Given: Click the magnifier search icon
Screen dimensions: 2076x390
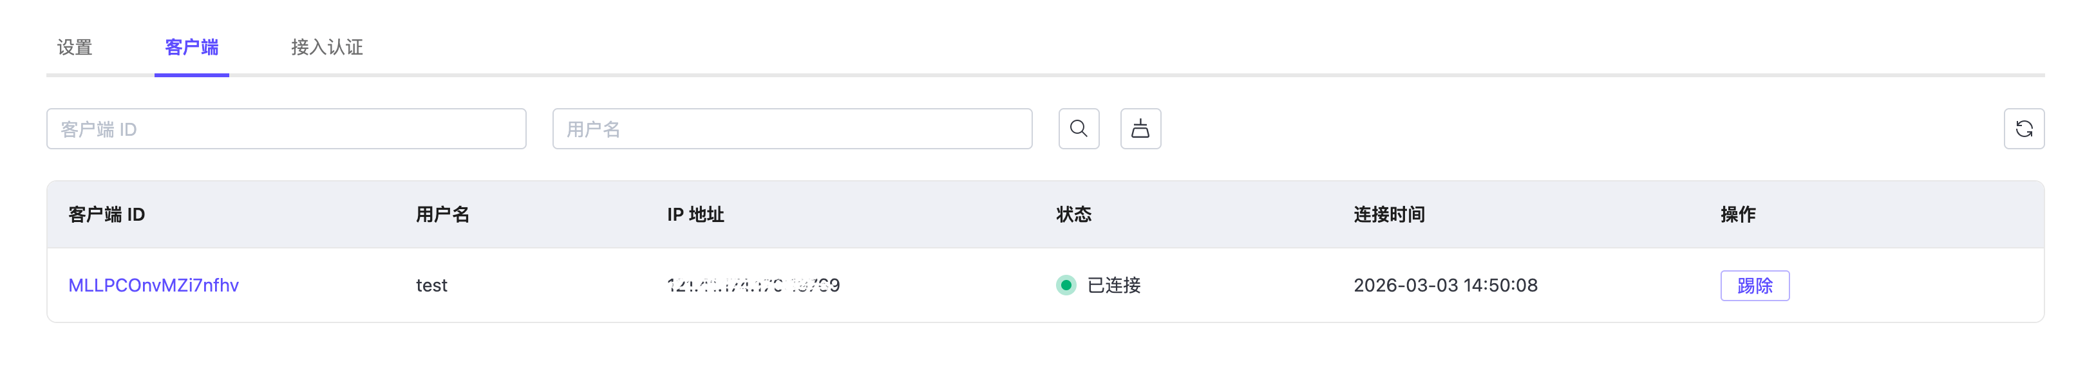Looking at the screenshot, I should [x=1079, y=128].
